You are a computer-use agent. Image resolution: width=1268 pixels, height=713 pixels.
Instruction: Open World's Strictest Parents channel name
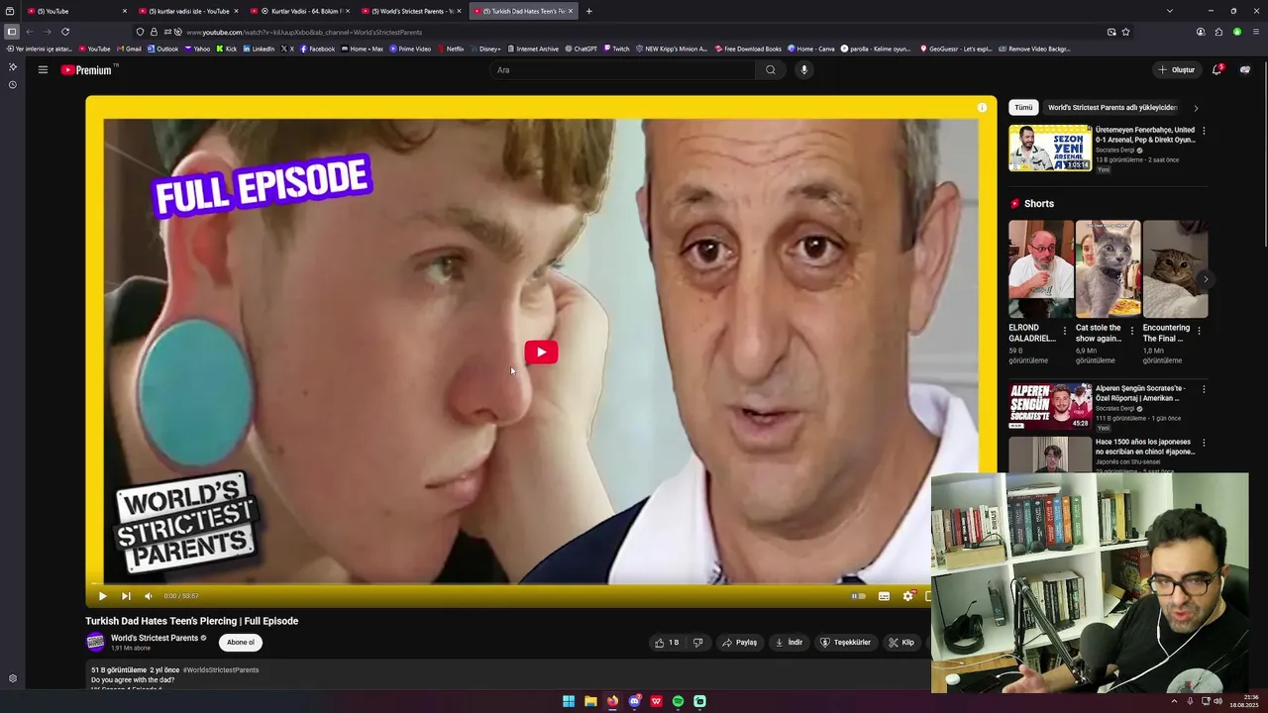(155, 638)
